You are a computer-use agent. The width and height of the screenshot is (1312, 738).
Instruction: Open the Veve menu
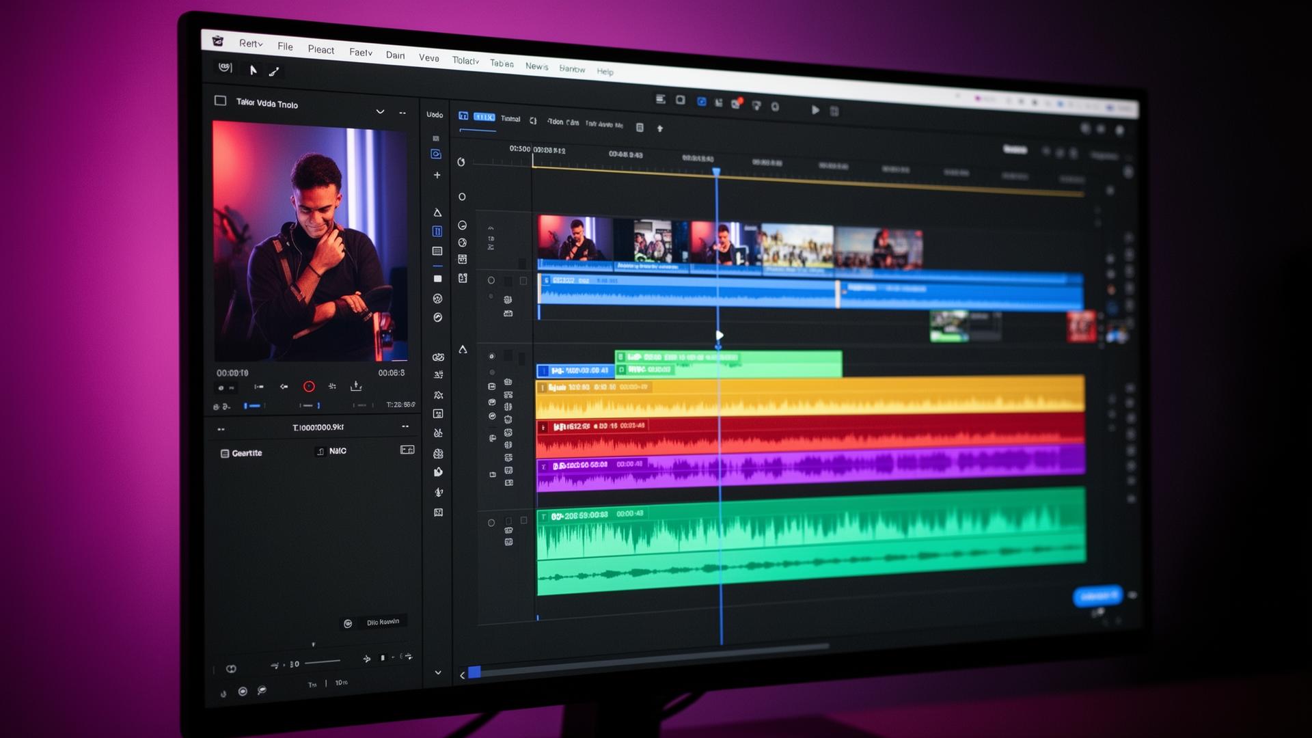[x=429, y=58]
